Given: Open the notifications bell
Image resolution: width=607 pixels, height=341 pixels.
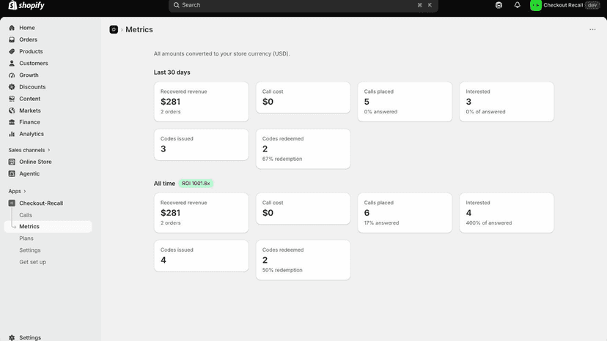Looking at the screenshot, I should point(517,5).
